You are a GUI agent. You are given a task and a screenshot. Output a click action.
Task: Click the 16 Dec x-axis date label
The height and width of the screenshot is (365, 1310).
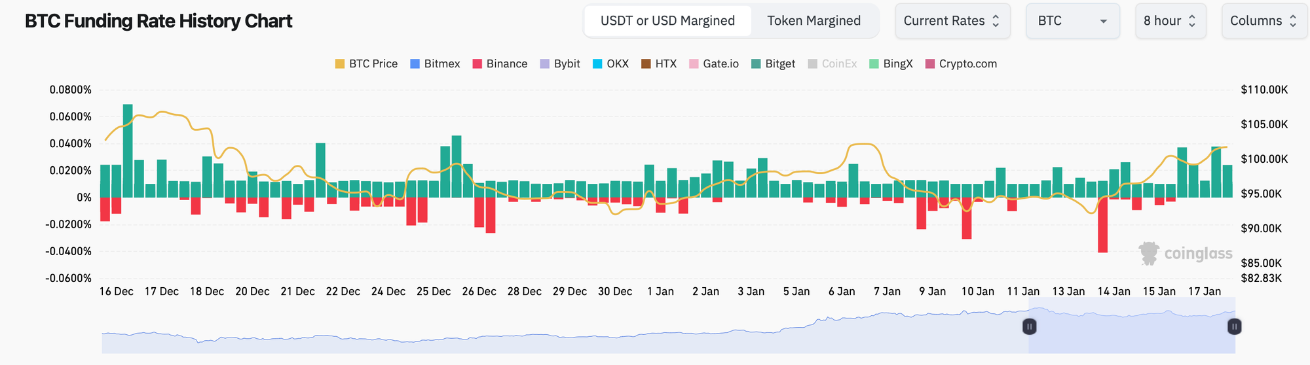[x=117, y=291]
